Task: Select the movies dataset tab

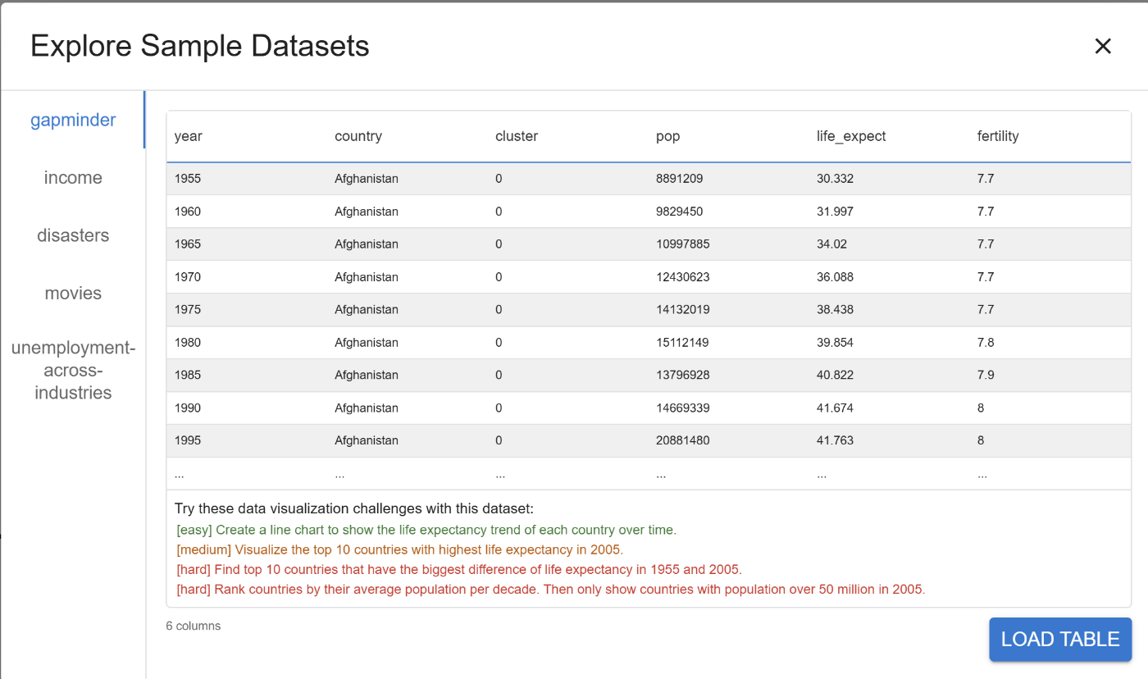Action: coord(73,294)
